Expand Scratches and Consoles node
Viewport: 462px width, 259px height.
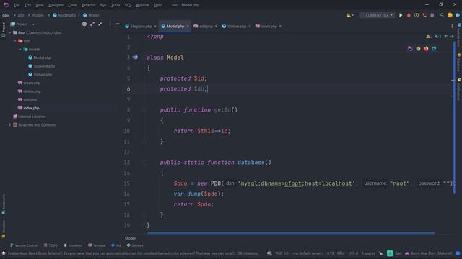tap(9, 124)
